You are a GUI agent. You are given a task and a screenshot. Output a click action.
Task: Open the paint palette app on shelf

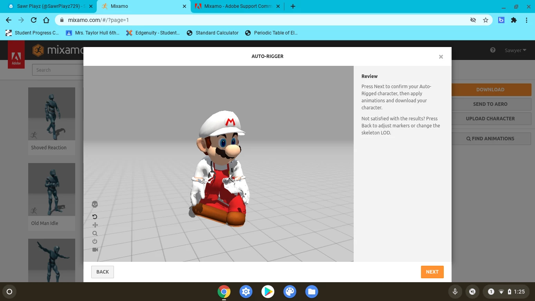(x=290, y=292)
